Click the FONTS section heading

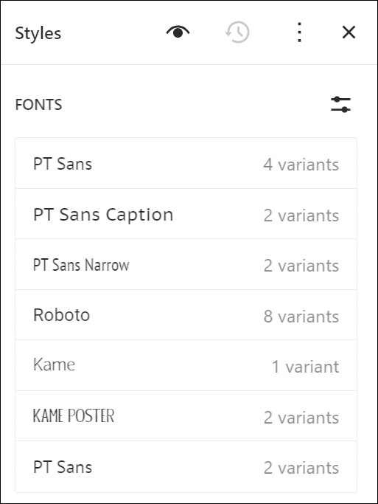[x=38, y=105]
